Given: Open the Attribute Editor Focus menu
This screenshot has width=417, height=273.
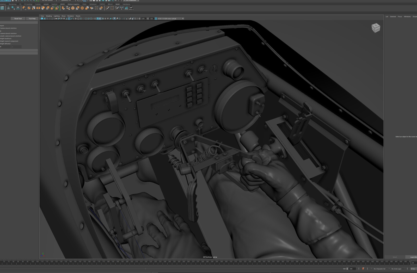Looking at the screenshot, I should [400, 16].
